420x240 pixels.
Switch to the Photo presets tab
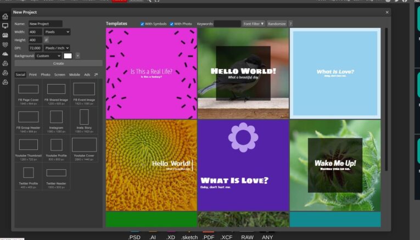click(46, 75)
